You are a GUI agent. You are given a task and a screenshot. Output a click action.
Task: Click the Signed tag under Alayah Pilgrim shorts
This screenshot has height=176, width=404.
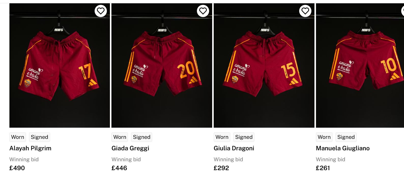39,137
